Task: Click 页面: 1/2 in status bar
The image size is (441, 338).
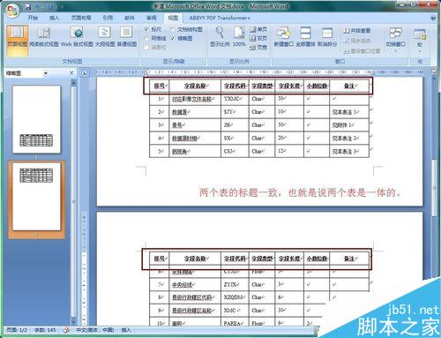Action: point(17,330)
